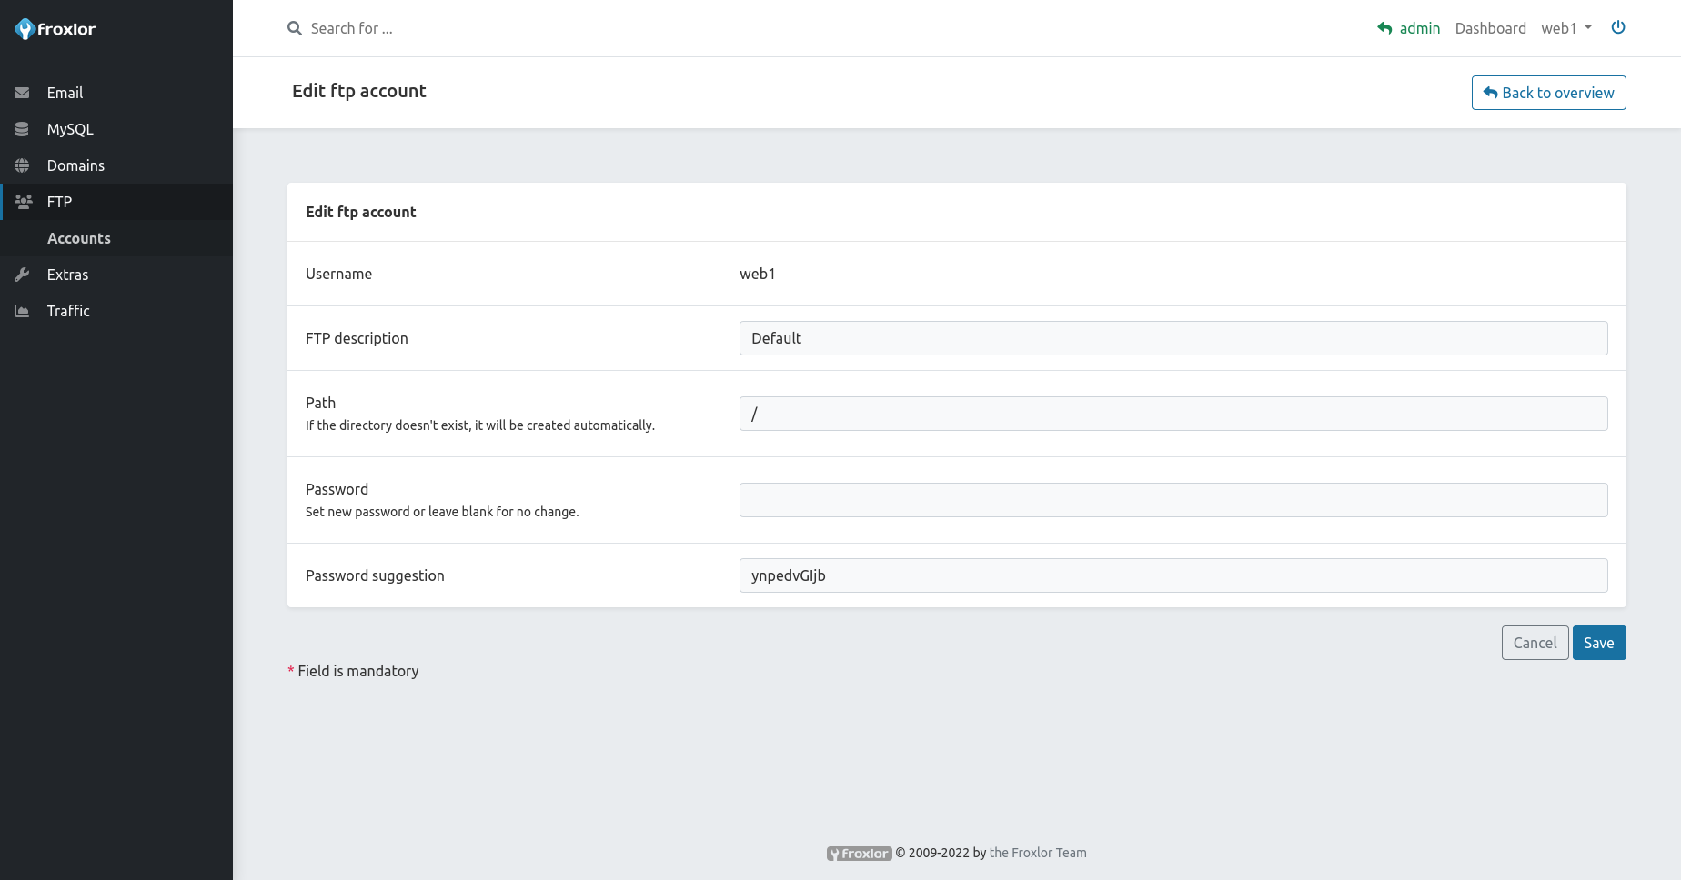Viewport: 1681px width, 880px height.
Task: Select the Password suggestion field
Action: (x=1173, y=575)
